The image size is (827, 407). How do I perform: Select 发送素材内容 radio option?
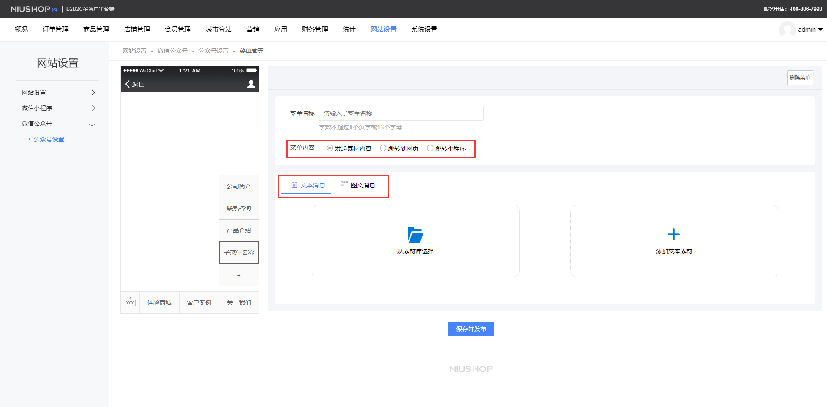pos(330,148)
